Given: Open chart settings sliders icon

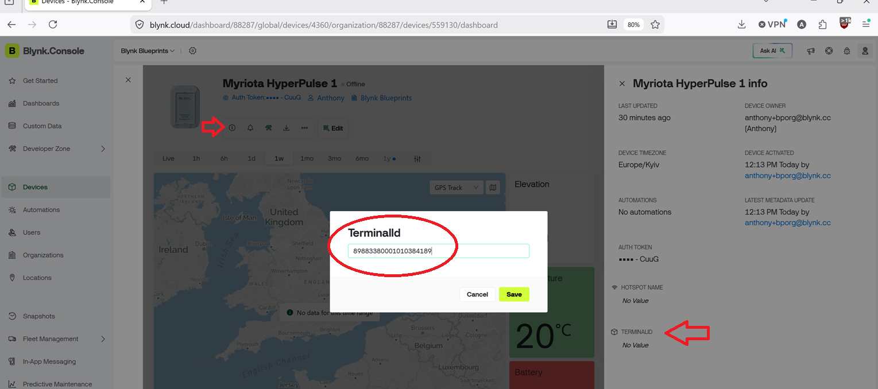Looking at the screenshot, I should [417, 158].
